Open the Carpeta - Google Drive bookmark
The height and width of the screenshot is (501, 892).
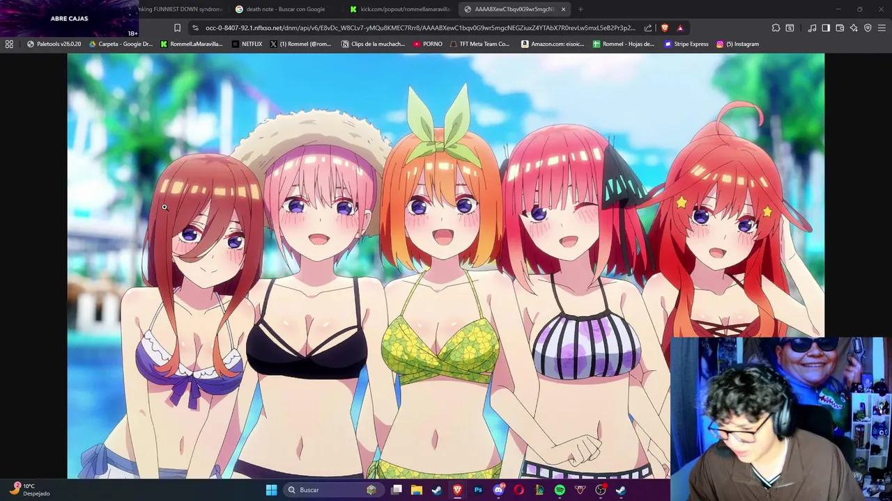coord(121,44)
